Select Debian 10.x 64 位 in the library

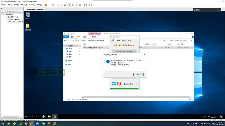tap(14, 19)
